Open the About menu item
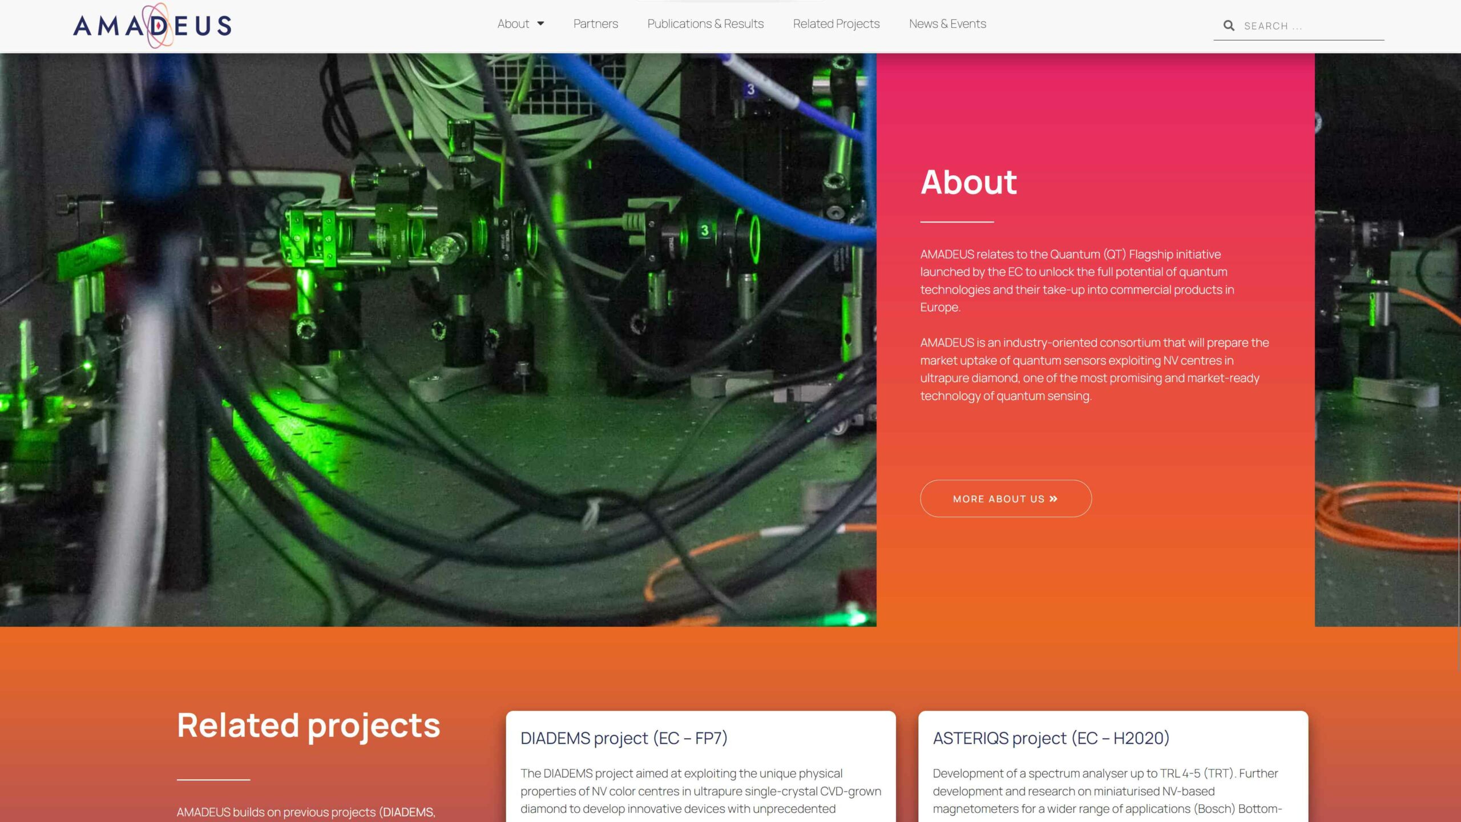This screenshot has width=1461, height=822. 513,24
